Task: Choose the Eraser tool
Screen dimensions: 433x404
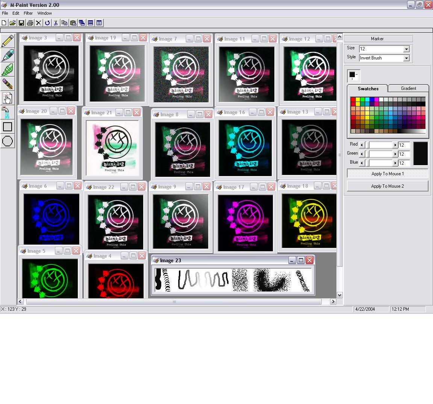Action: pos(8,84)
